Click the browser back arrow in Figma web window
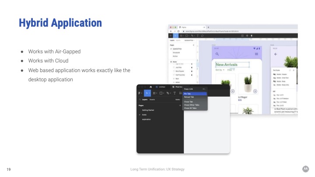This screenshot has width=315, height=177. (171, 31)
